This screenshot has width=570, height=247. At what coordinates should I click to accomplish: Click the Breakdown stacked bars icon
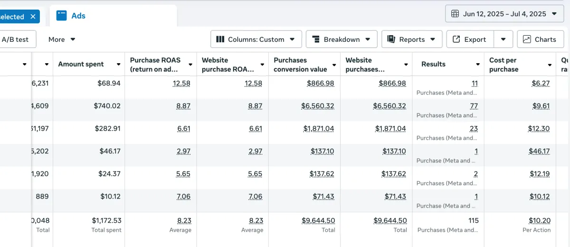point(316,39)
